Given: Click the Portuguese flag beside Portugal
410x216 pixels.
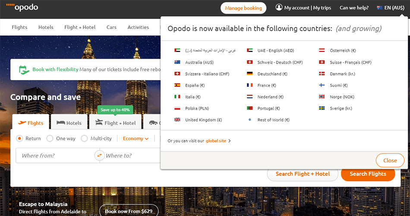Looking at the screenshot, I should 250,108.
